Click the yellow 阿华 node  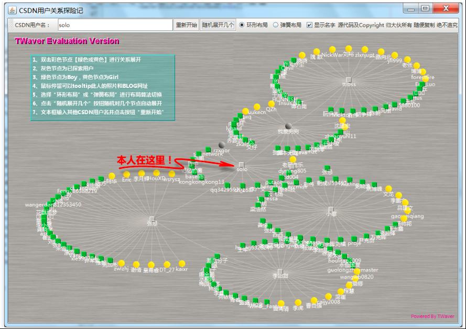pos(112,176)
